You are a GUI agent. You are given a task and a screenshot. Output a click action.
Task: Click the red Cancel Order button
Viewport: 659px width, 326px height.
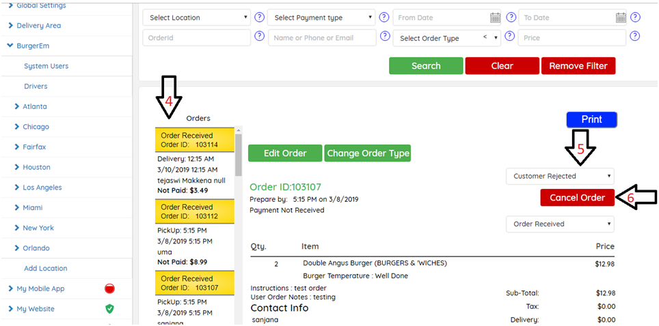click(577, 198)
